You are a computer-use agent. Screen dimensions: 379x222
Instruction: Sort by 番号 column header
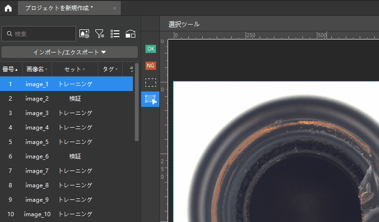tap(11, 69)
